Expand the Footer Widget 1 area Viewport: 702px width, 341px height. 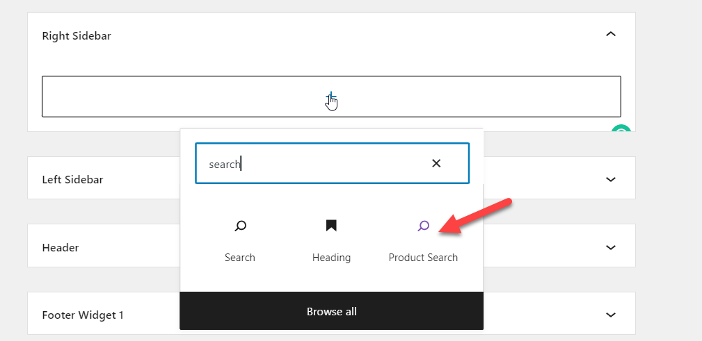(x=611, y=315)
